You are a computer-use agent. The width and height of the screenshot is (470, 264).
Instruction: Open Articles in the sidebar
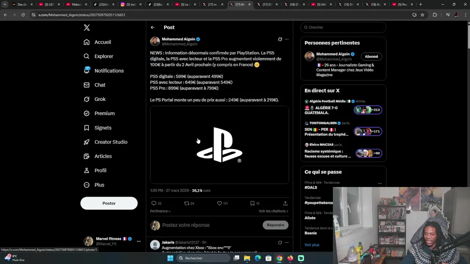click(x=98, y=156)
